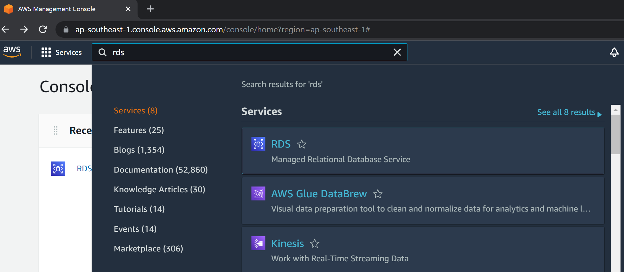Favorite RDS with the star
This screenshot has height=272, width=624.
click(302, 144)
